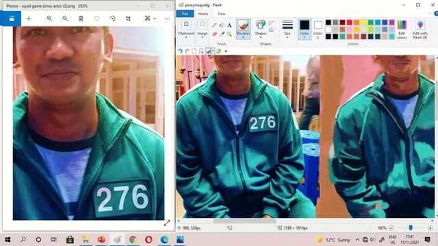Open Edit with Paint 3D
Viewport: 438px width, 246px height.
pyautogui.click(x=420, y=29)
